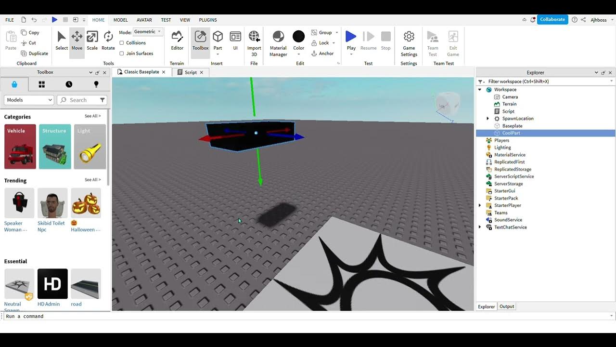This screenshot has width=616, height=347.
Task: See all Trending link
Action: coord(93,180)
